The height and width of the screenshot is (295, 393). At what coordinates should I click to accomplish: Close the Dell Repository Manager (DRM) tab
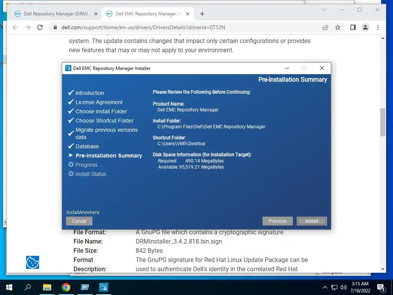[96, 14]
